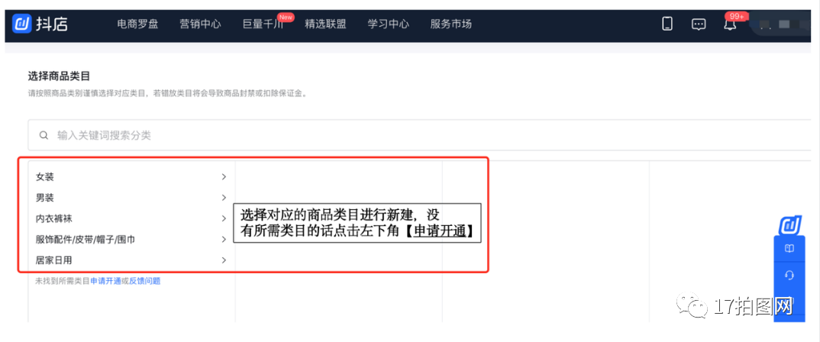This screenshot has height=342, width=820.
Task: Open the chat messages icon
Action: pyautogui.click(x=699, y=24)
